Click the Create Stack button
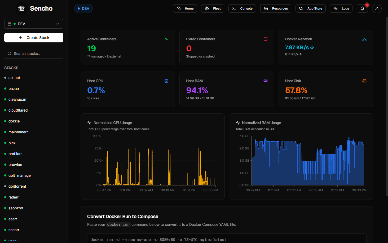Viewport: 388px width, 243px height. click(34, 38)
